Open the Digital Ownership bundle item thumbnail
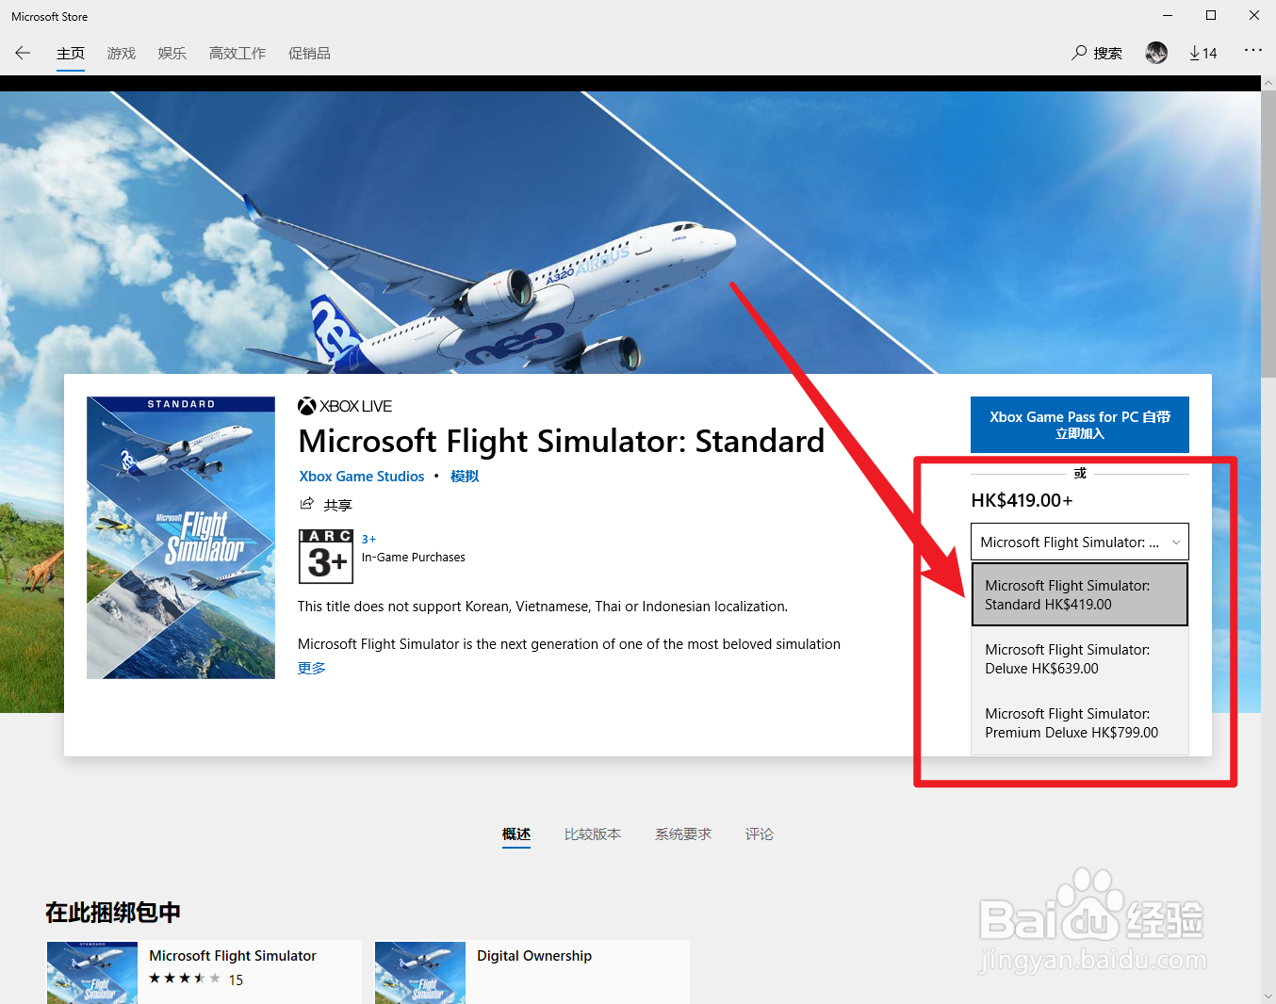Screen dimensions: 1276x1004 (420, 973)
